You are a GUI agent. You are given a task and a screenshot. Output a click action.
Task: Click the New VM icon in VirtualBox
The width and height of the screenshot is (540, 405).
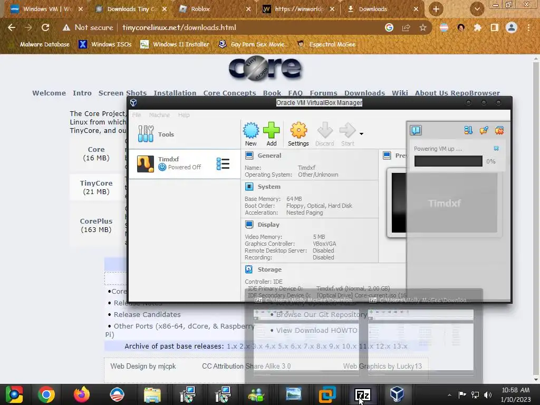250,133
